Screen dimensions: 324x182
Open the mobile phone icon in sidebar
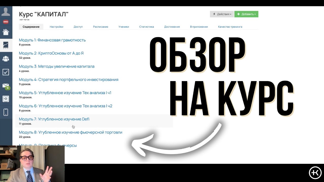tap(6, 112)
